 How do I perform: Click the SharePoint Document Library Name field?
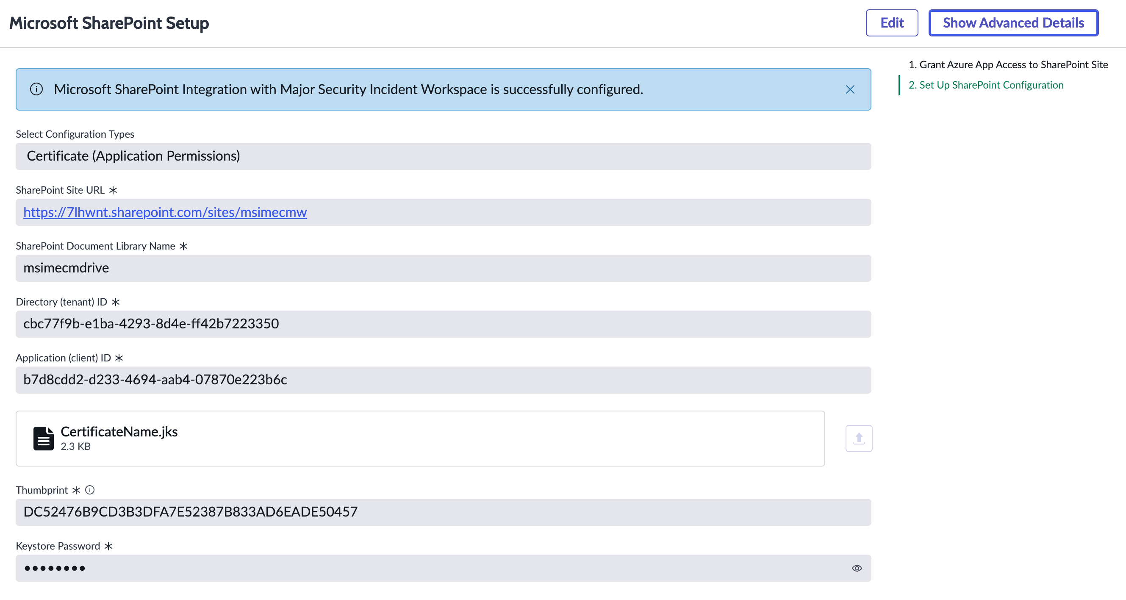click(x=443, y=268)
